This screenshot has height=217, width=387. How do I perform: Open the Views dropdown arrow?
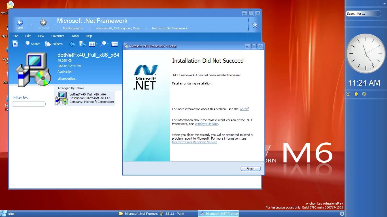click(97, 44)
